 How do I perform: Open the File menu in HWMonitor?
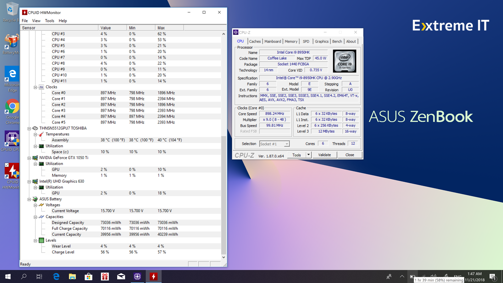point(25,21)
